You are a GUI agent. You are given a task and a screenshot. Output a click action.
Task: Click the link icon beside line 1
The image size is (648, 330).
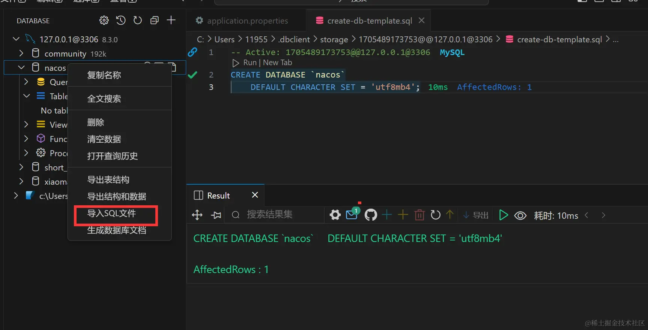pos(192,52)
